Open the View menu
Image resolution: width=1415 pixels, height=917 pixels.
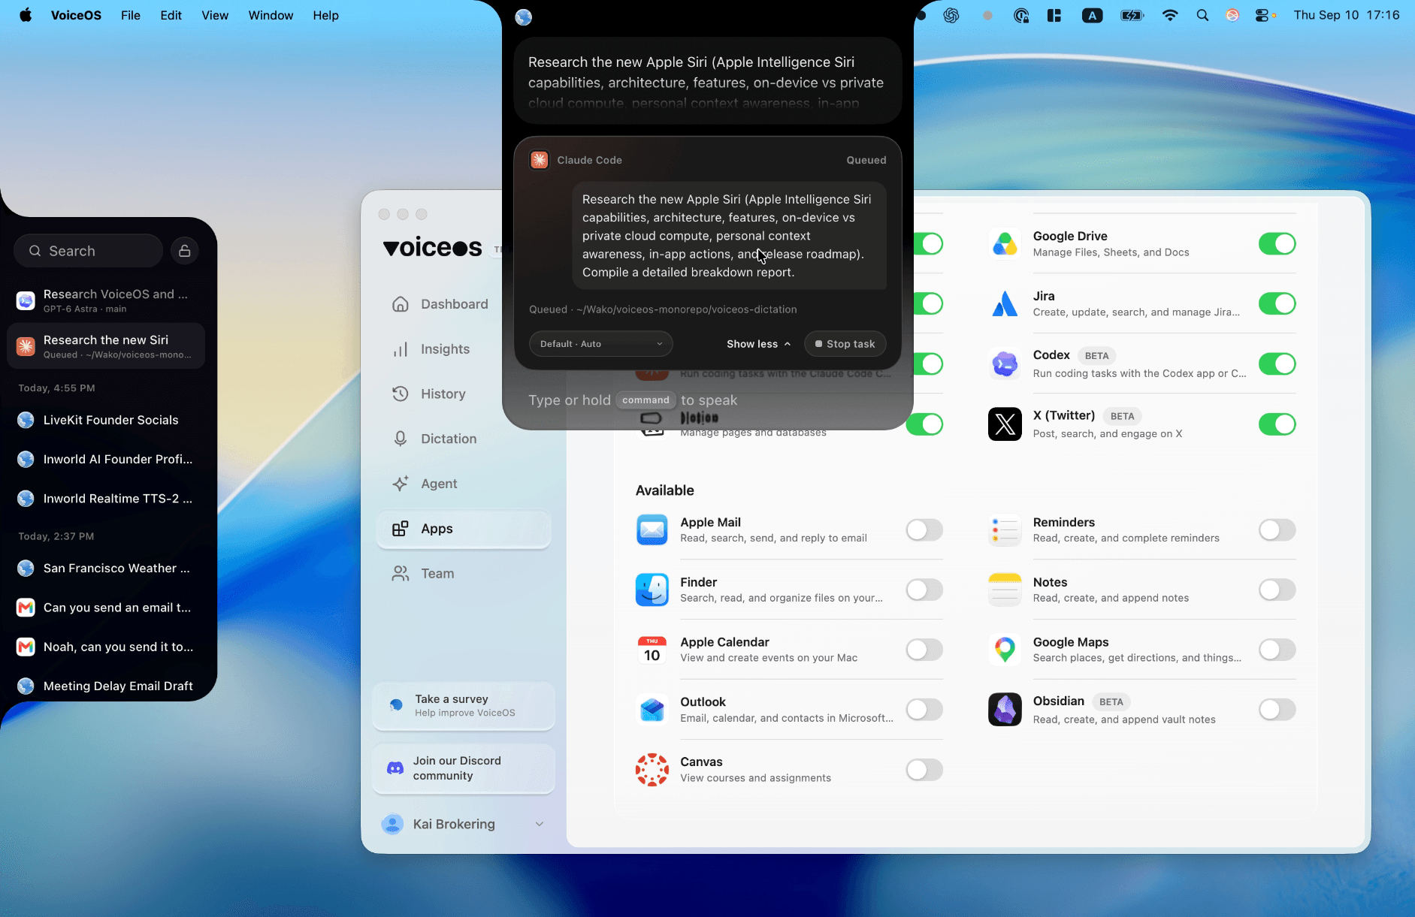[x=215, y=16]
